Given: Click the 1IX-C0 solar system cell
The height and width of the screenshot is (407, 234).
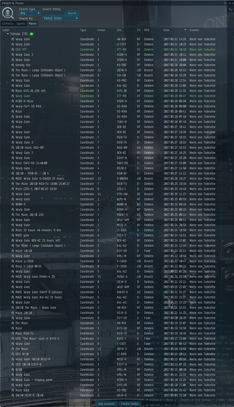Looking at the screenshot, I should (x=121, y=75).
